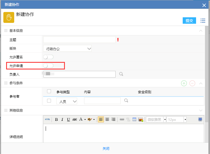
Task: Toggle bold formatting in the editor
Action: click(56, 119)
